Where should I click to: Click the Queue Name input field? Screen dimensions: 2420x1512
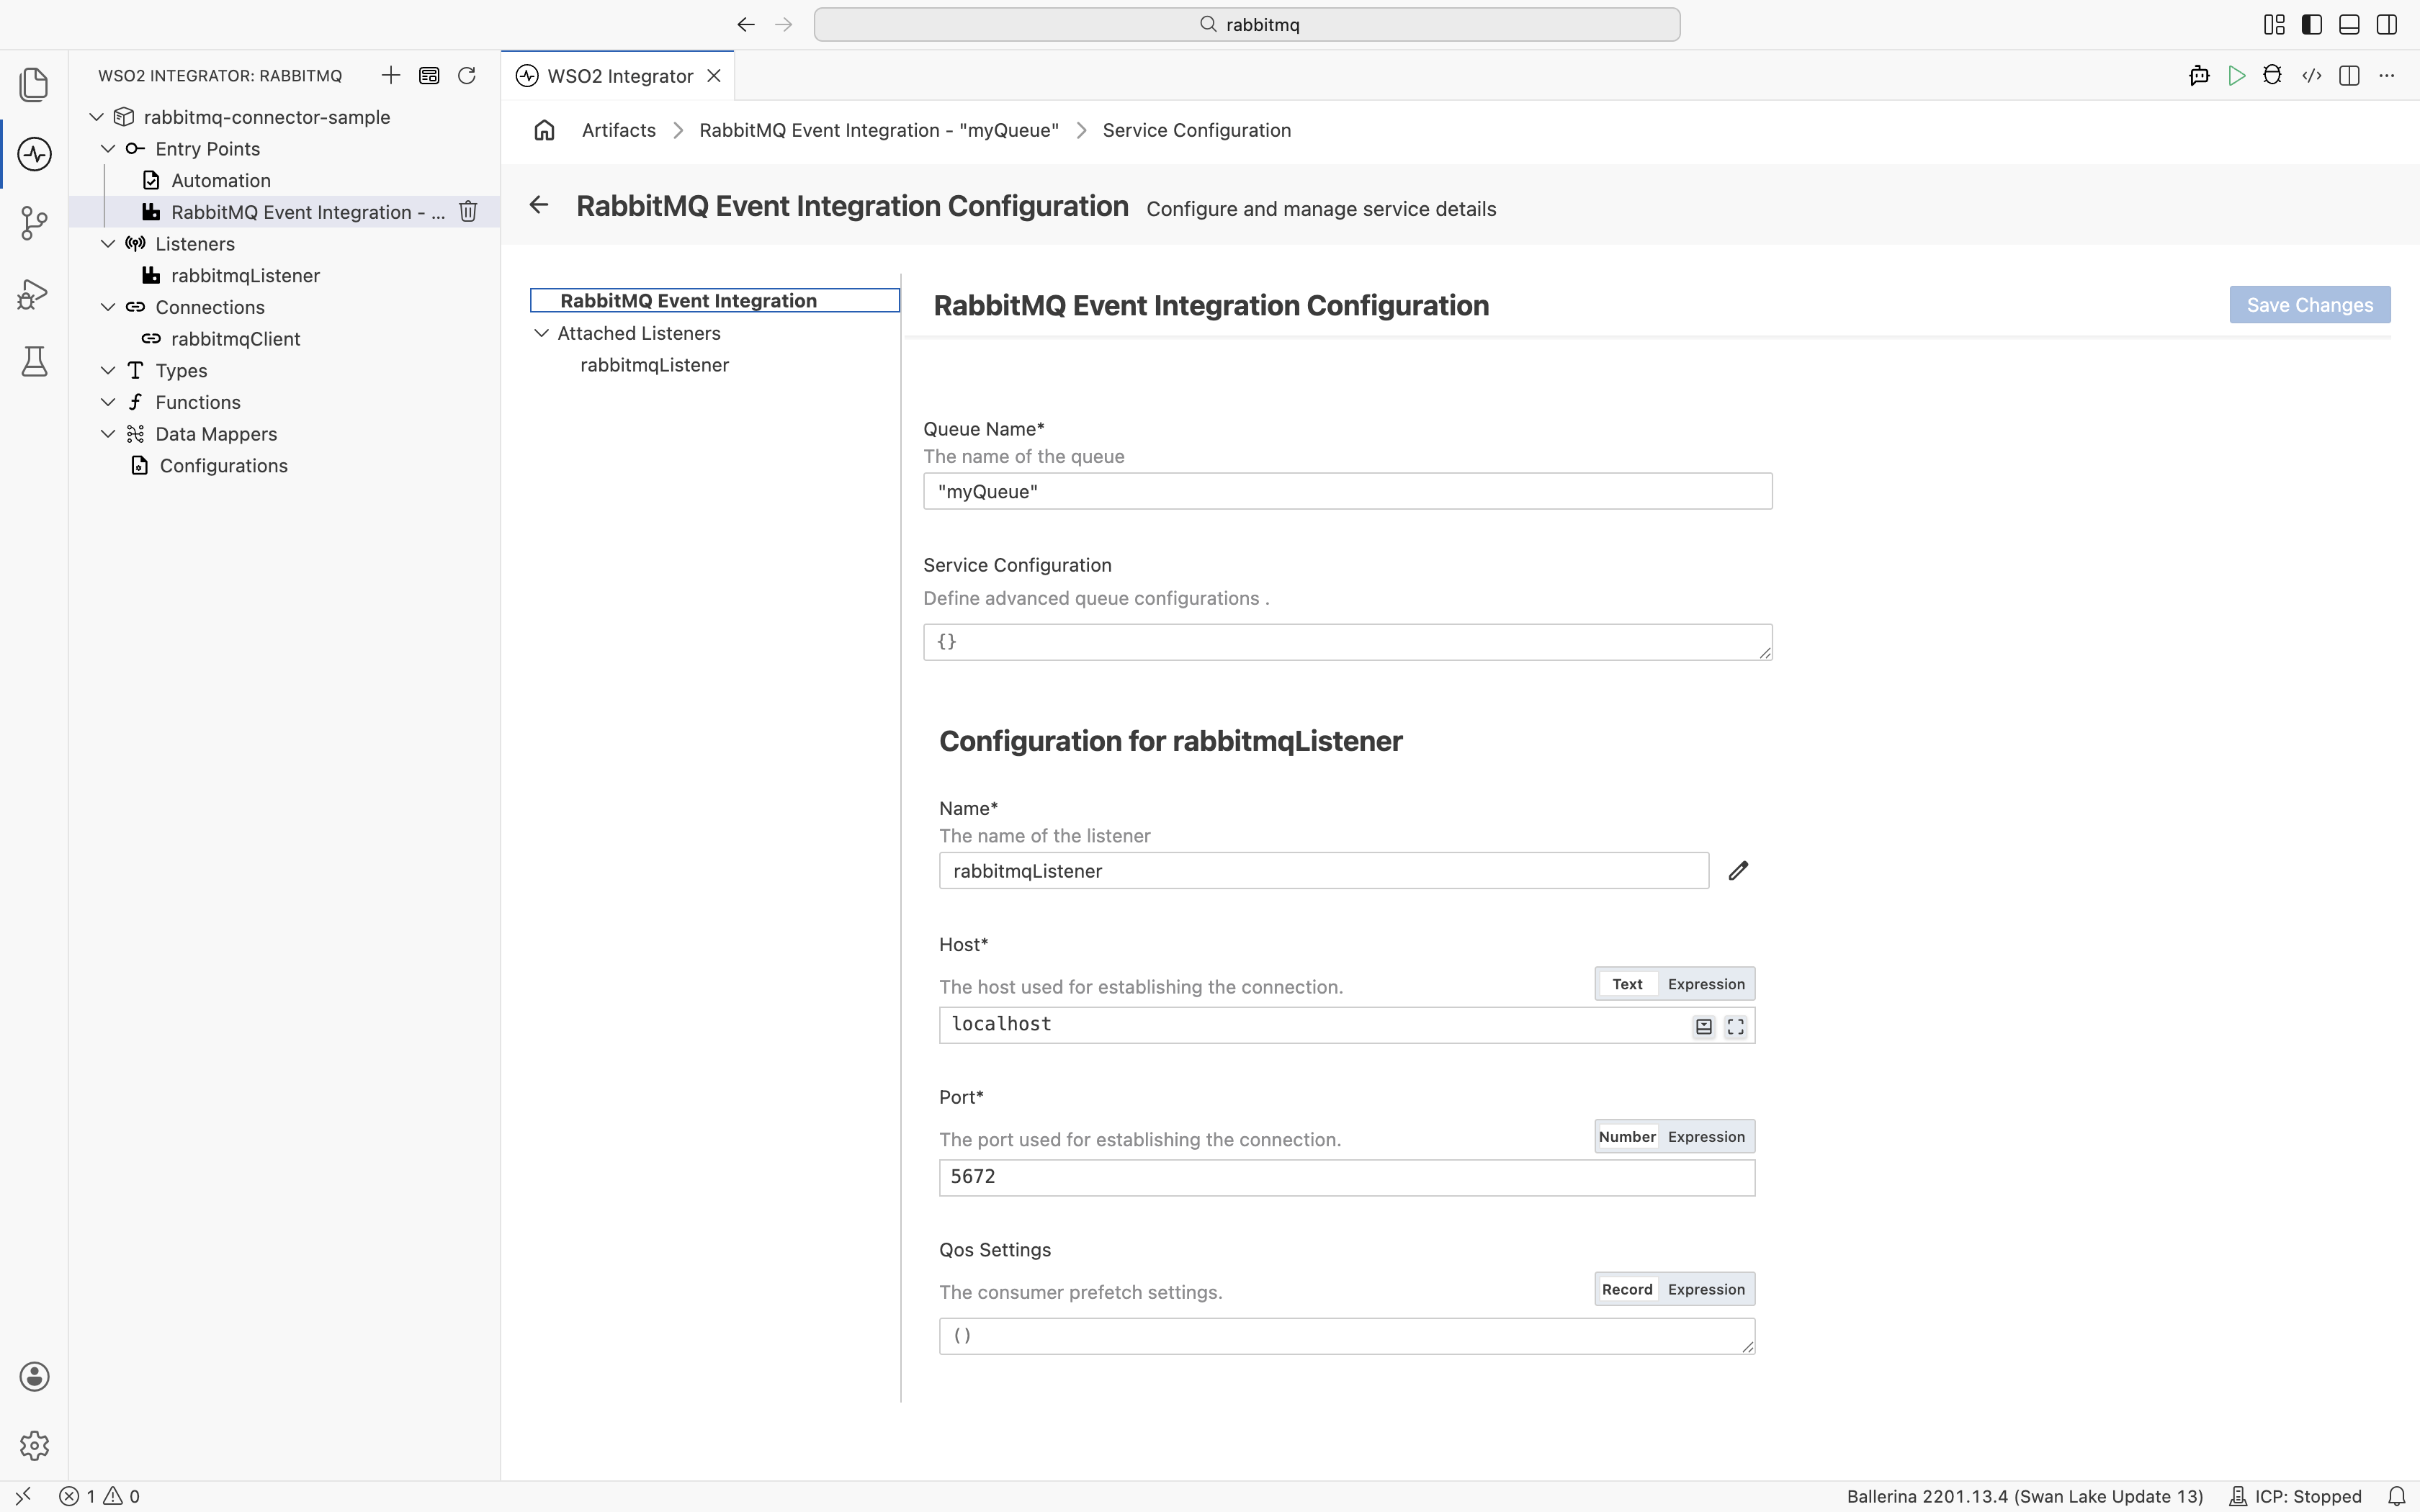point(1347,491)
